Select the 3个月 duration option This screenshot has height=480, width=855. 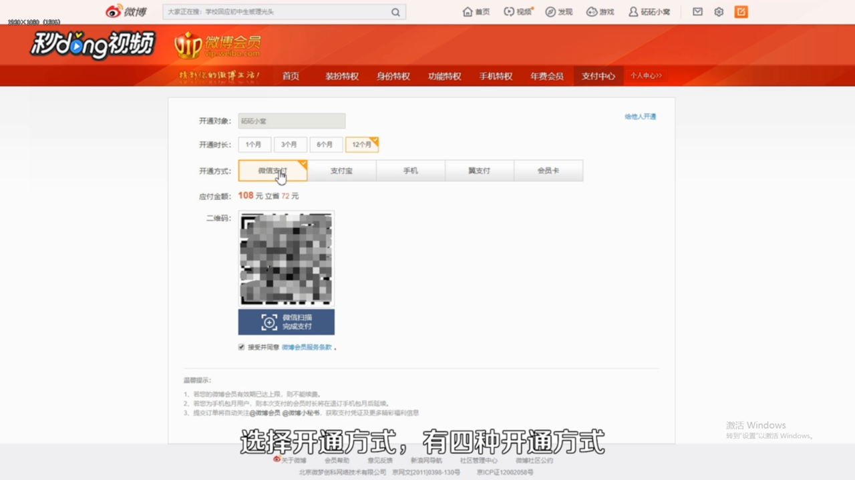click(290, 145)
